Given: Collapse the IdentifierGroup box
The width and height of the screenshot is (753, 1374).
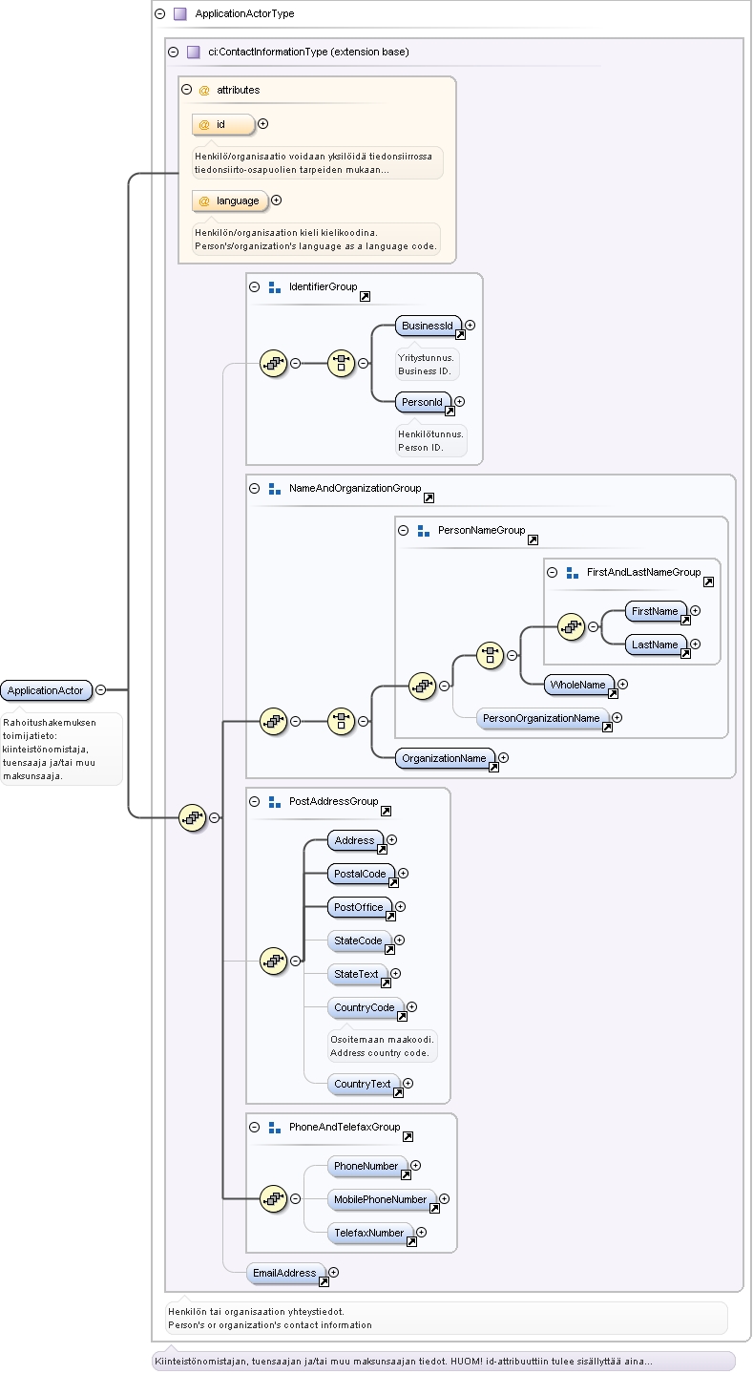Looking at the screenshot, I should coord(255,286).
